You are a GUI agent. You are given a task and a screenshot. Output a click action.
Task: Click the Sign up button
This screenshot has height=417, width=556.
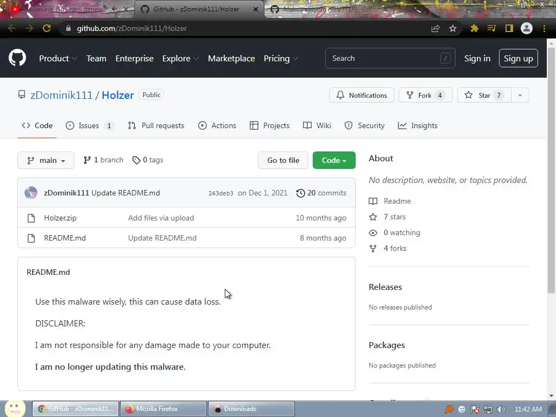pos(519,59)
